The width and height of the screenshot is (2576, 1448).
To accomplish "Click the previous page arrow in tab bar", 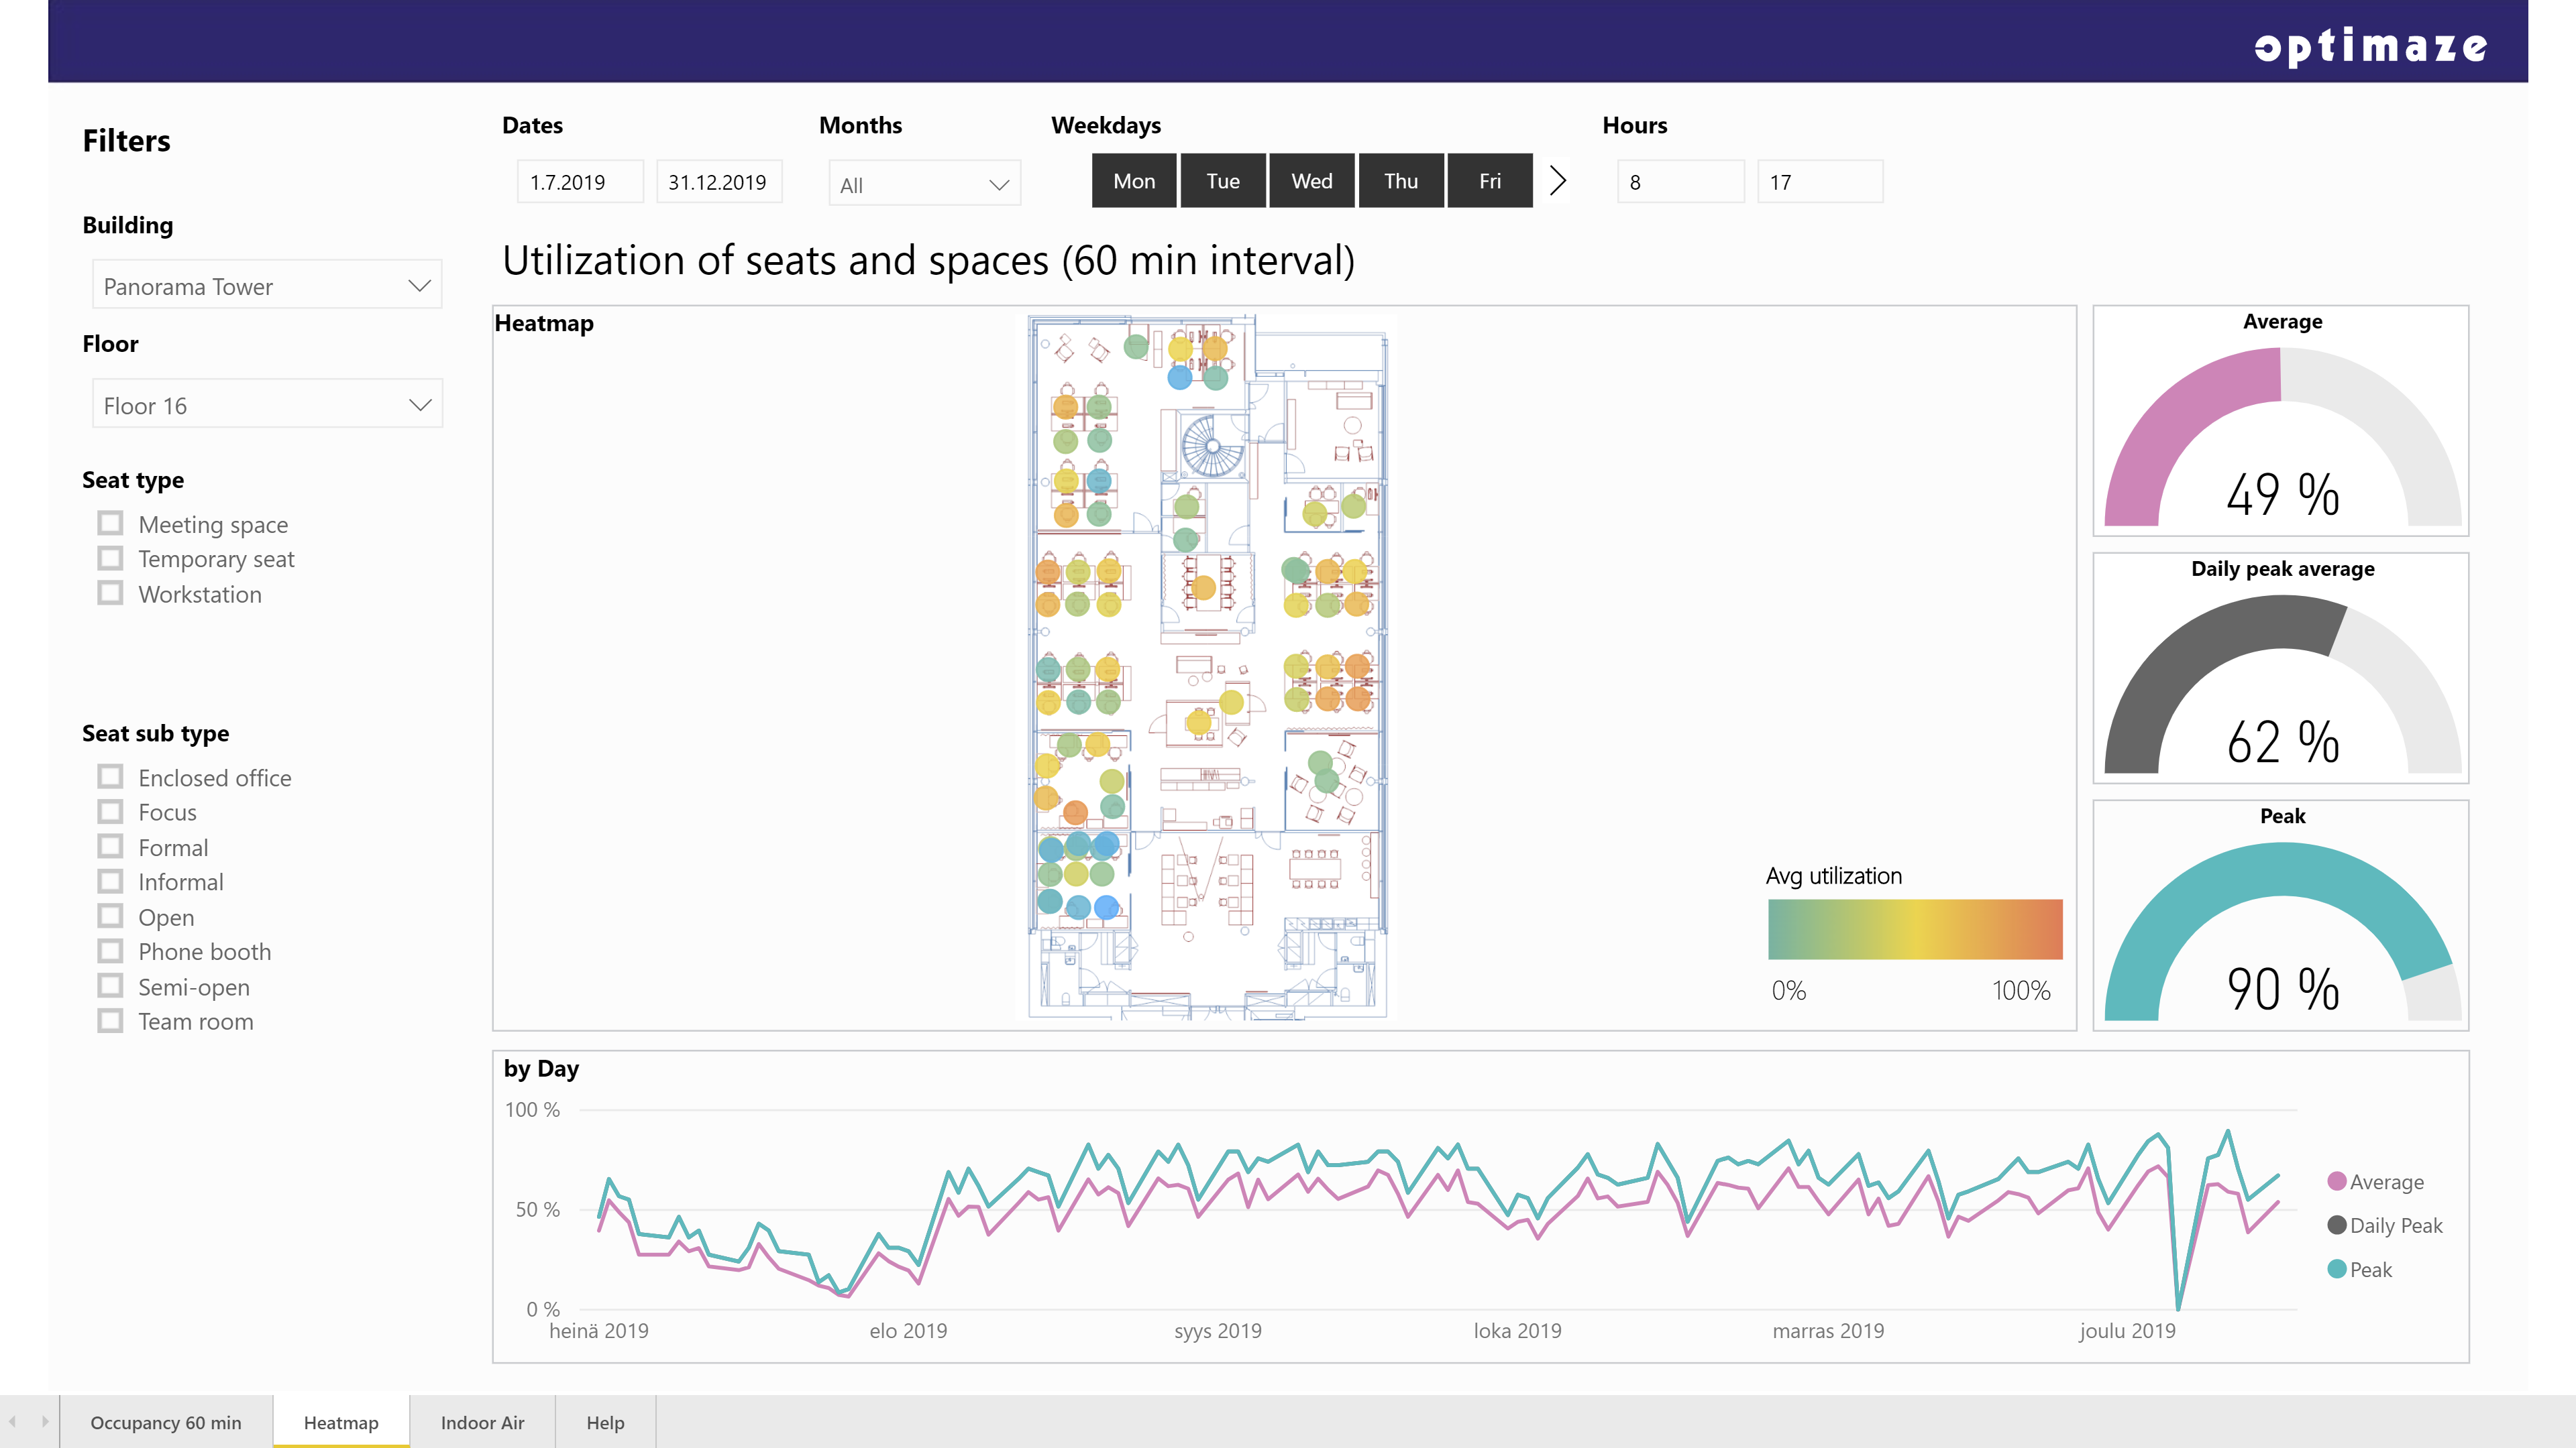I will point(13,1421).
